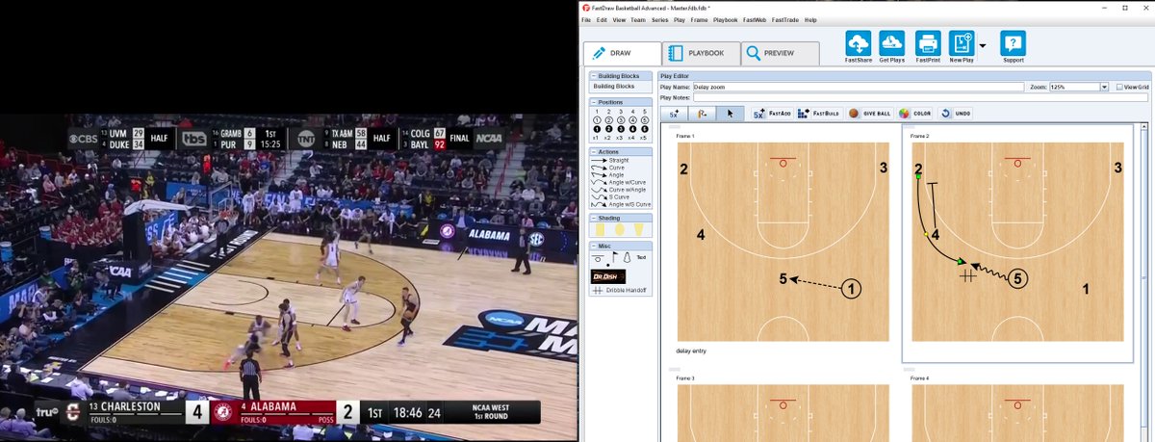
Task: Toggle the 5x multi-add mode button
Action: point(674,114)
